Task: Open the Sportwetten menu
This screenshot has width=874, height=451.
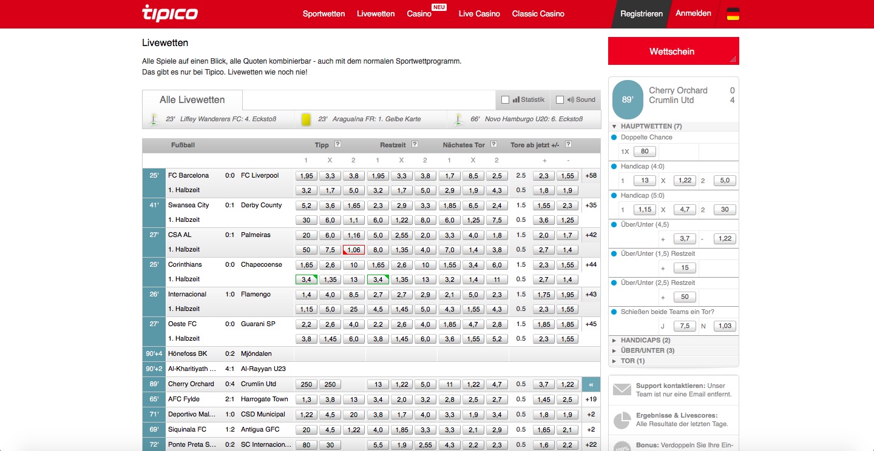Action: (324, 14)
